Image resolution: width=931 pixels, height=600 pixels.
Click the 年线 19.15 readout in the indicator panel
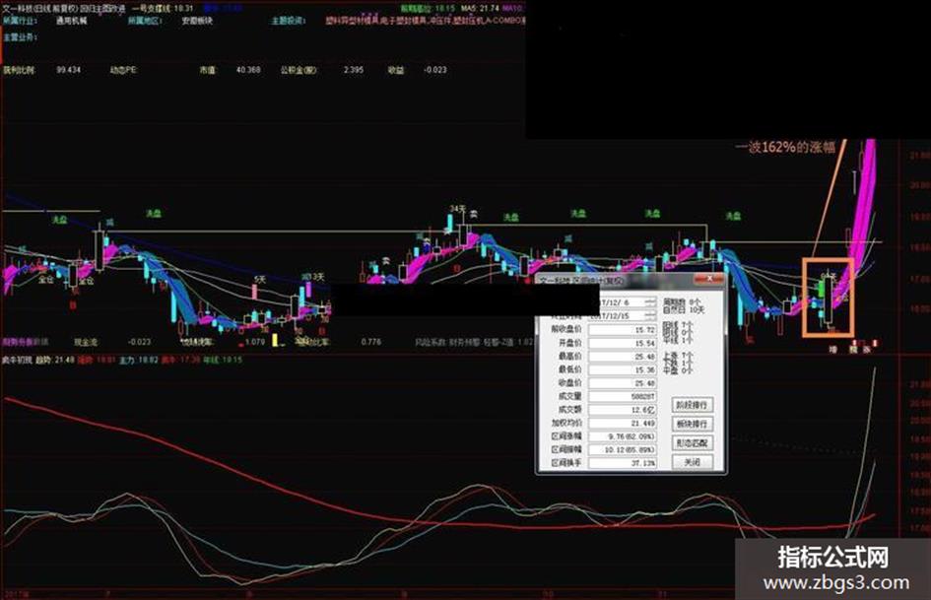point(223,360)
